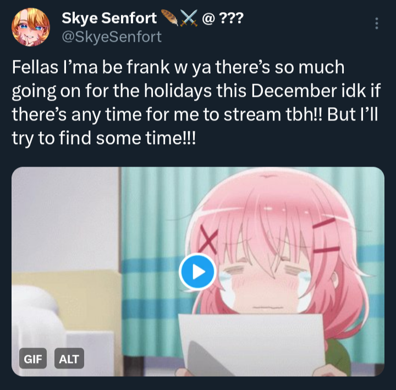Click the Skye Senfort display name

click(109, 18)
